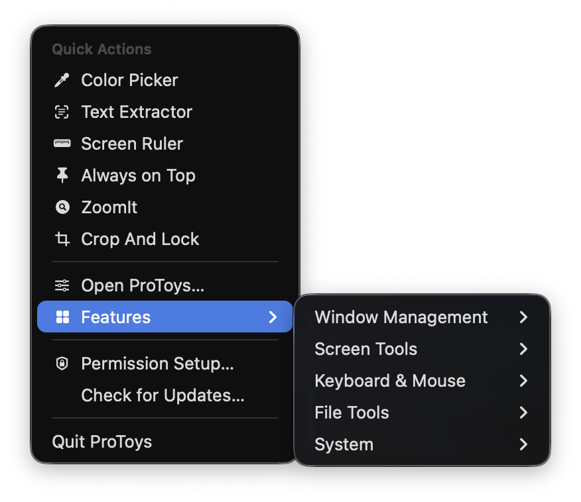Open Permission Setup… entry

click(x=165, y=364)
